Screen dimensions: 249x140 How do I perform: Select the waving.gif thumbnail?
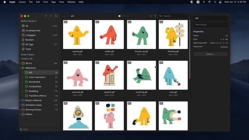click(77, 35)
